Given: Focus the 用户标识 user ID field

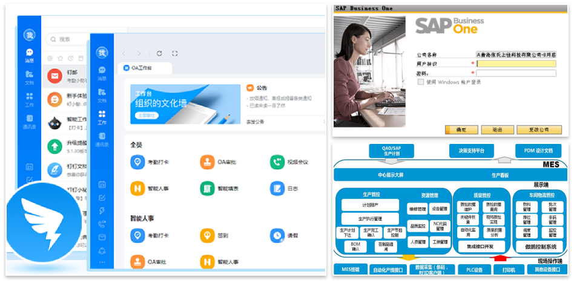Looking at the screenshot, I should click(516, 63).
